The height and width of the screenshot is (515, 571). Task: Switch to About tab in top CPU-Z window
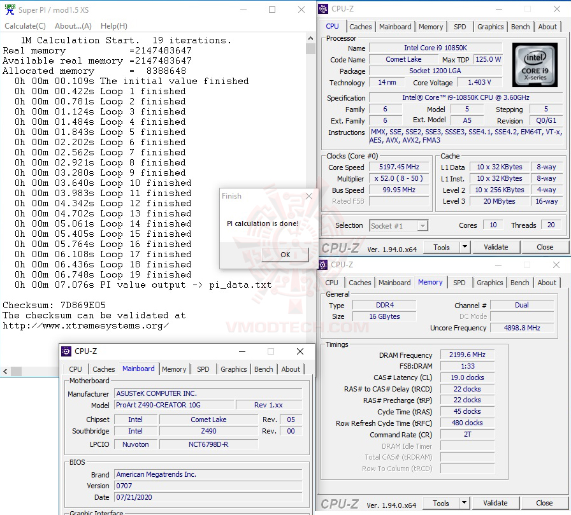pos(547,27)
